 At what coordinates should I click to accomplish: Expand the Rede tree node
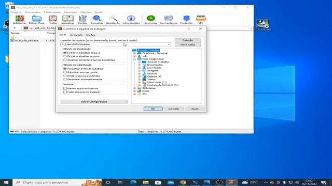[x=134, y=91]
